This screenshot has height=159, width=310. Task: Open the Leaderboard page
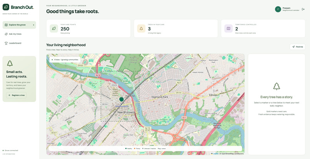(x=19, y=43)
